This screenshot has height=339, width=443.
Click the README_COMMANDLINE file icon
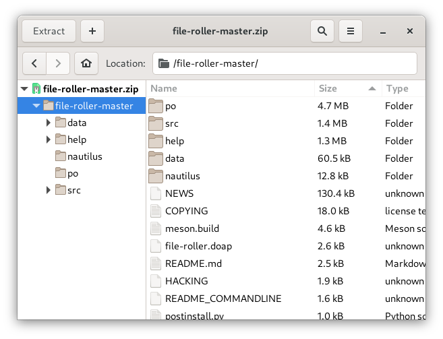[156, 299]
